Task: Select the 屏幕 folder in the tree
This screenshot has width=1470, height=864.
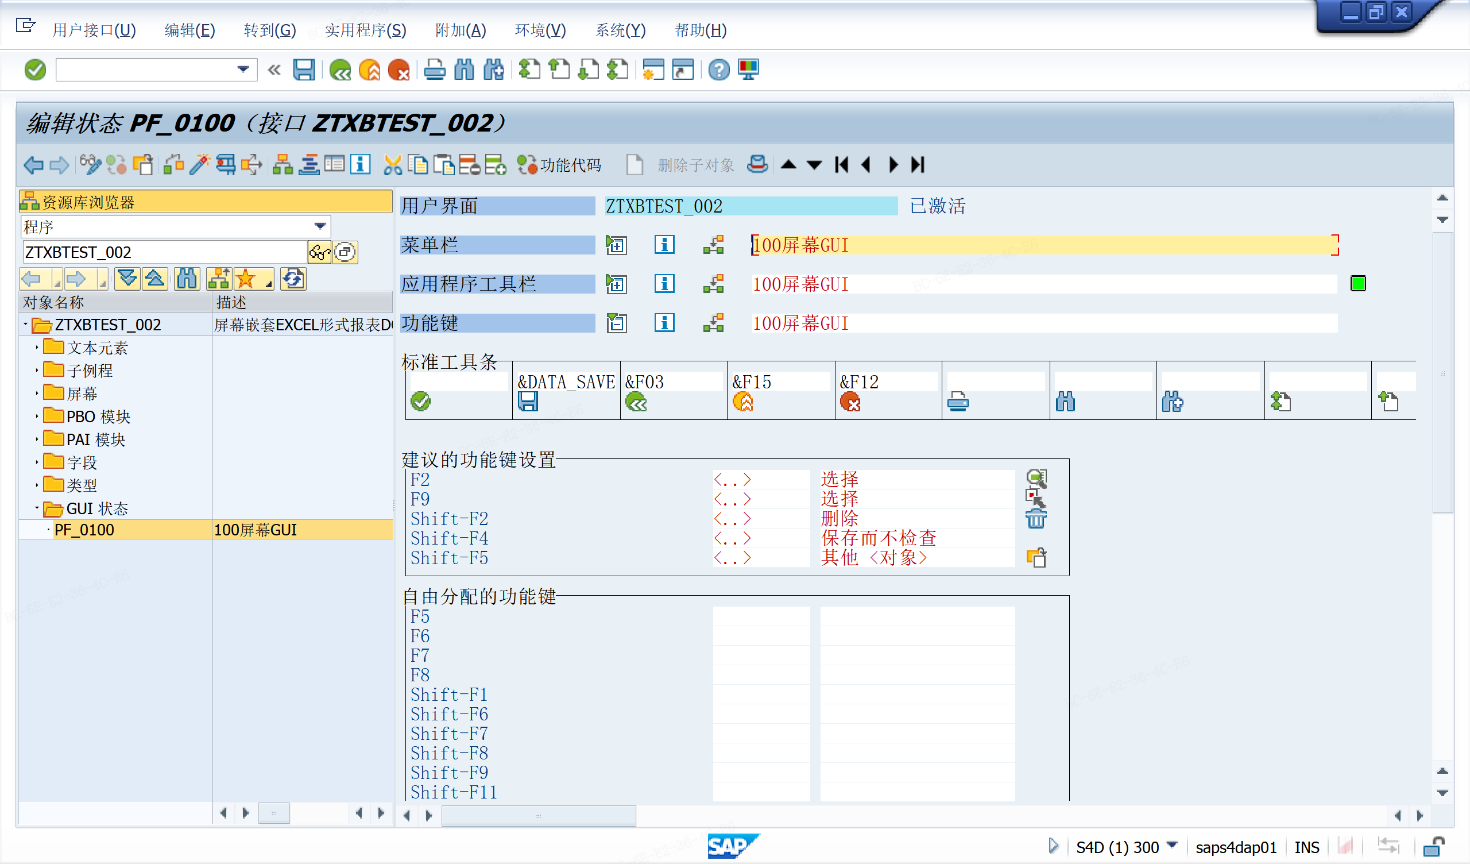Action: click(x=82, y=394)
